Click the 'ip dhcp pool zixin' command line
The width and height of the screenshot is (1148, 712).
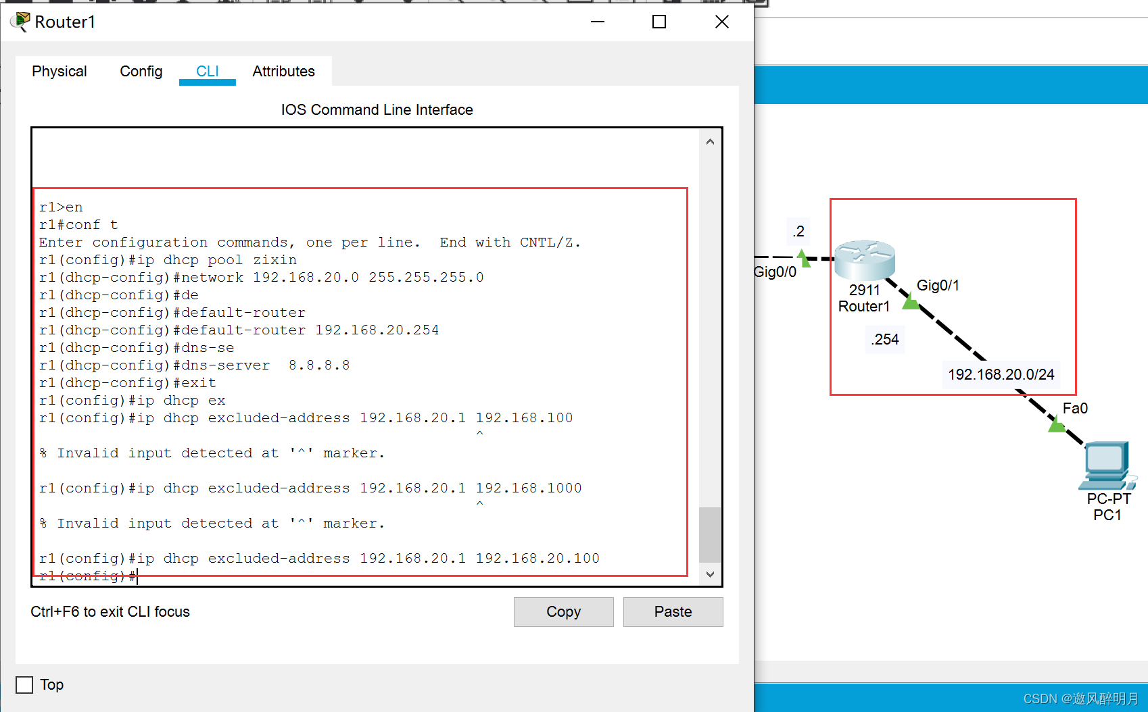(168, 260)
